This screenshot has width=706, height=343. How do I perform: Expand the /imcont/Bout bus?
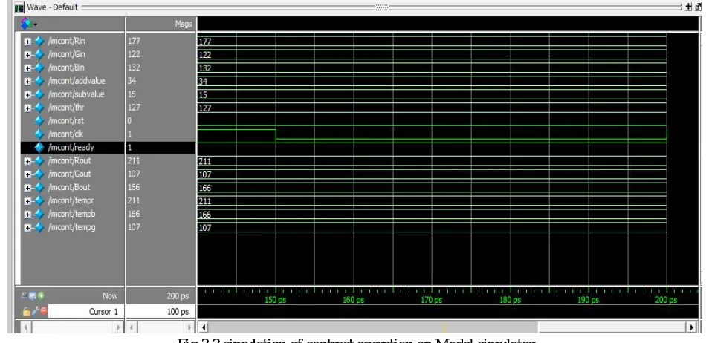(x=27, y=188)
